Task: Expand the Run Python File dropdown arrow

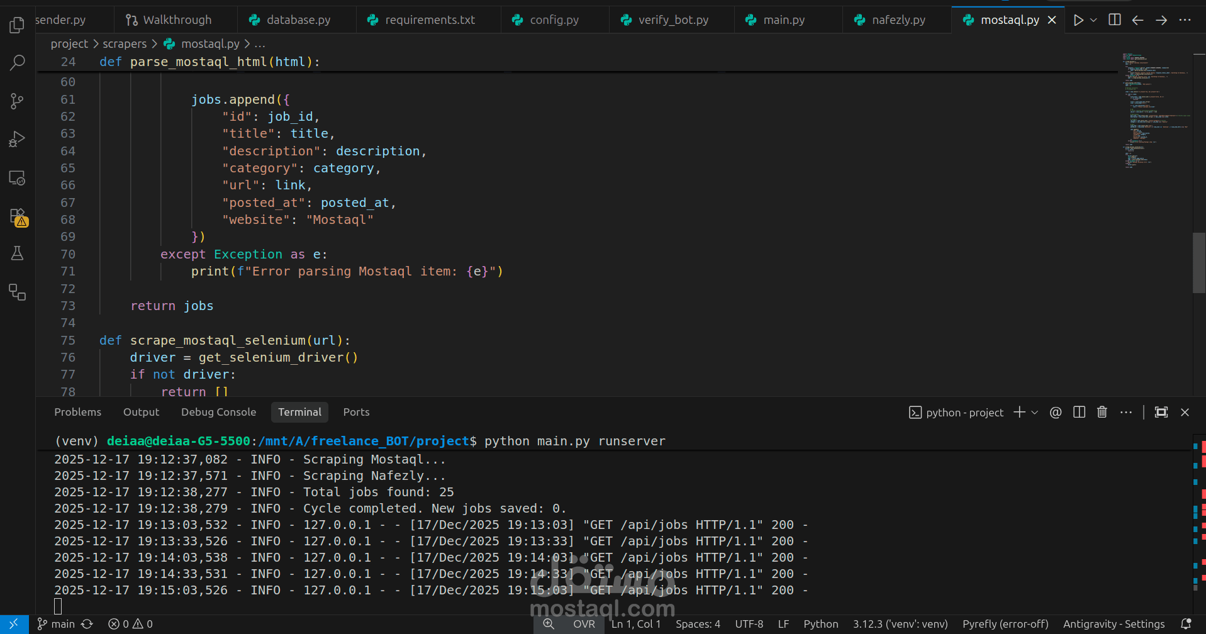Action: click(x=1093, y=20)
